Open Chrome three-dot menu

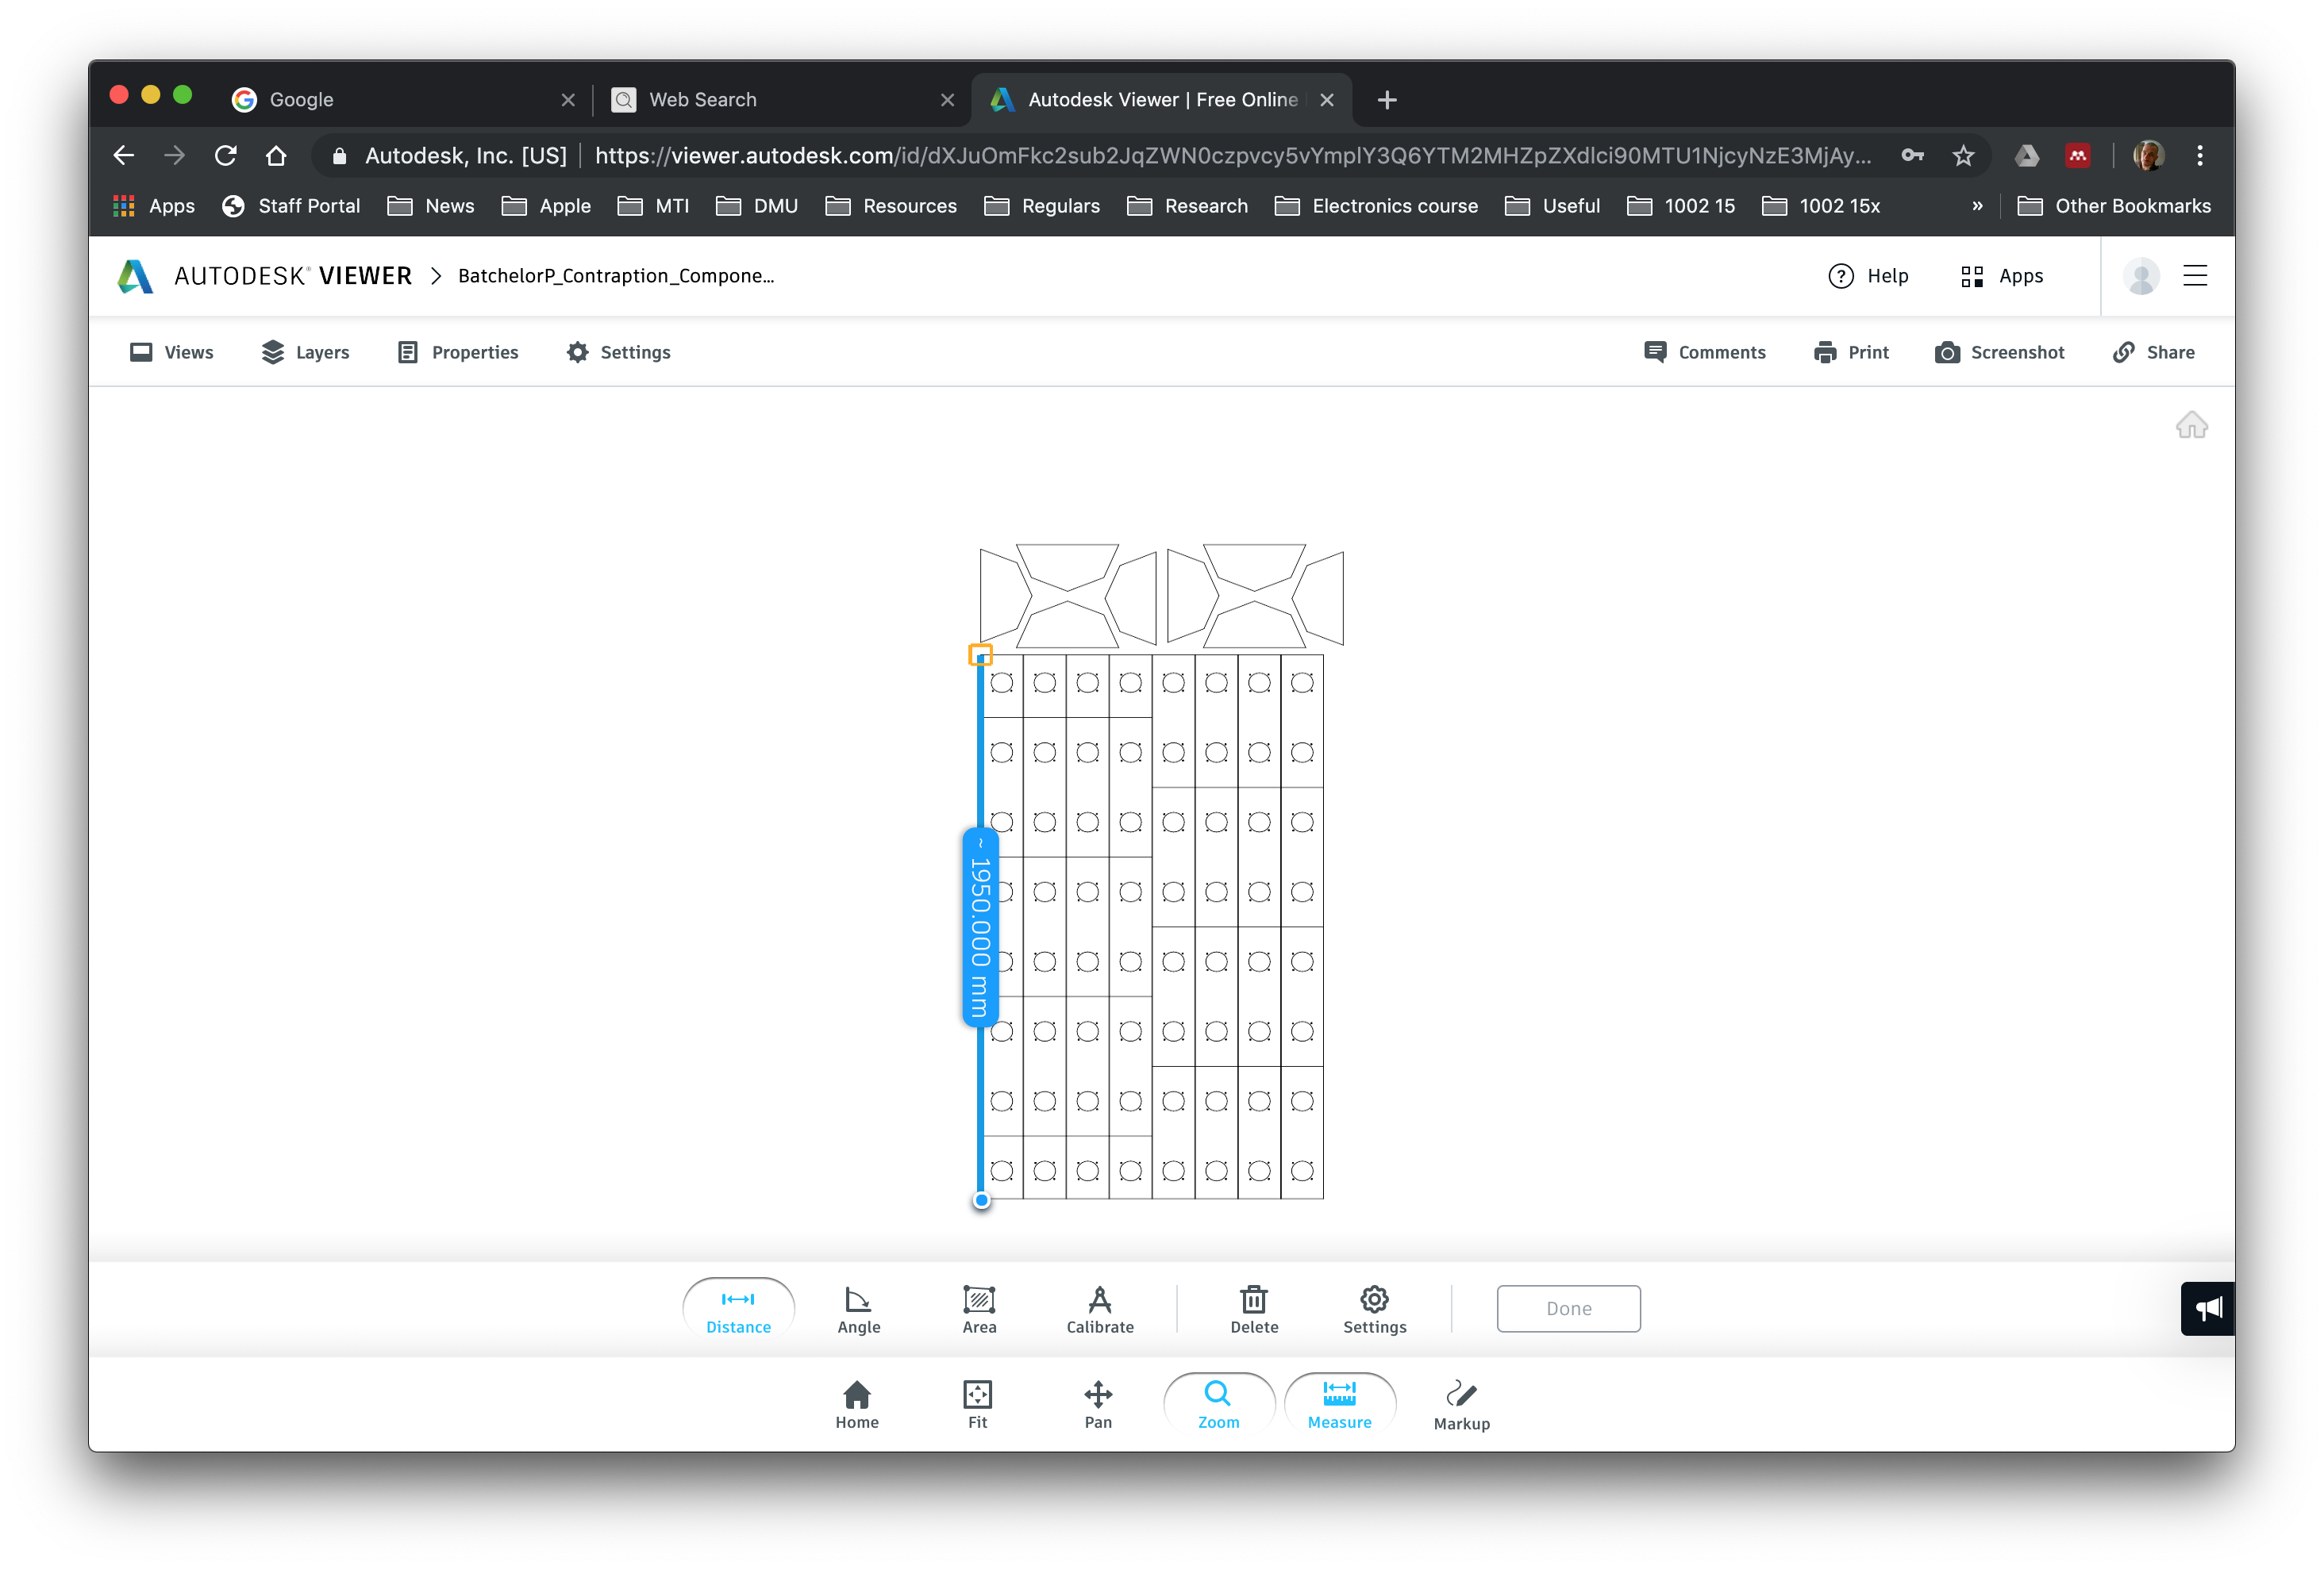click(2199, 155)
